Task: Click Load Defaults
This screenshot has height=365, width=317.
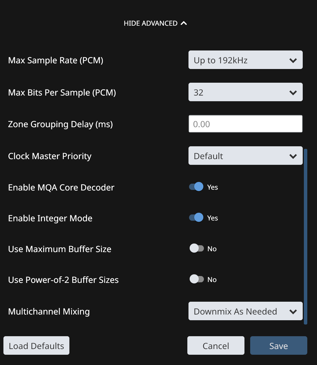Action: (x=36, y=346)
